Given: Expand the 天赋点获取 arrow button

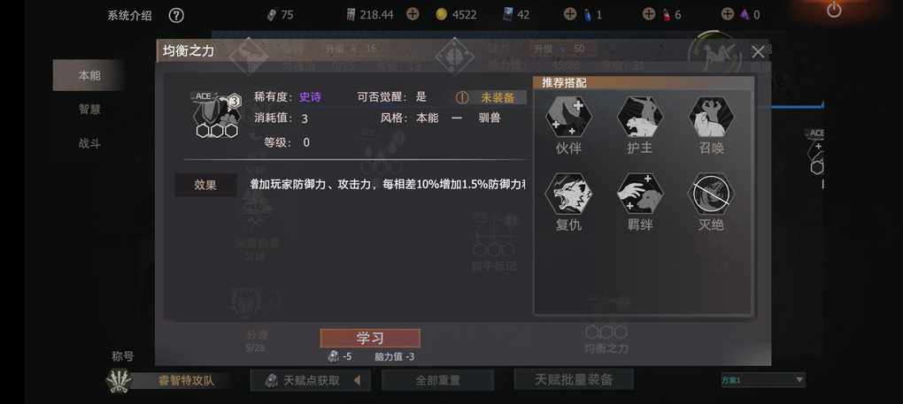Looking at the screenshot, I should tap(357, 380).
